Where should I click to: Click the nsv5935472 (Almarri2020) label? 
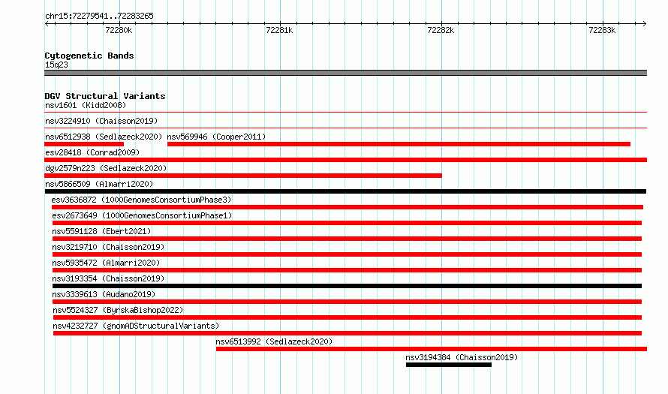click(x=106, y=263)
